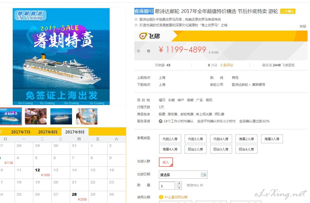
Task: Open the 出游日期 请选择 date field
Action: coord(183,175)
